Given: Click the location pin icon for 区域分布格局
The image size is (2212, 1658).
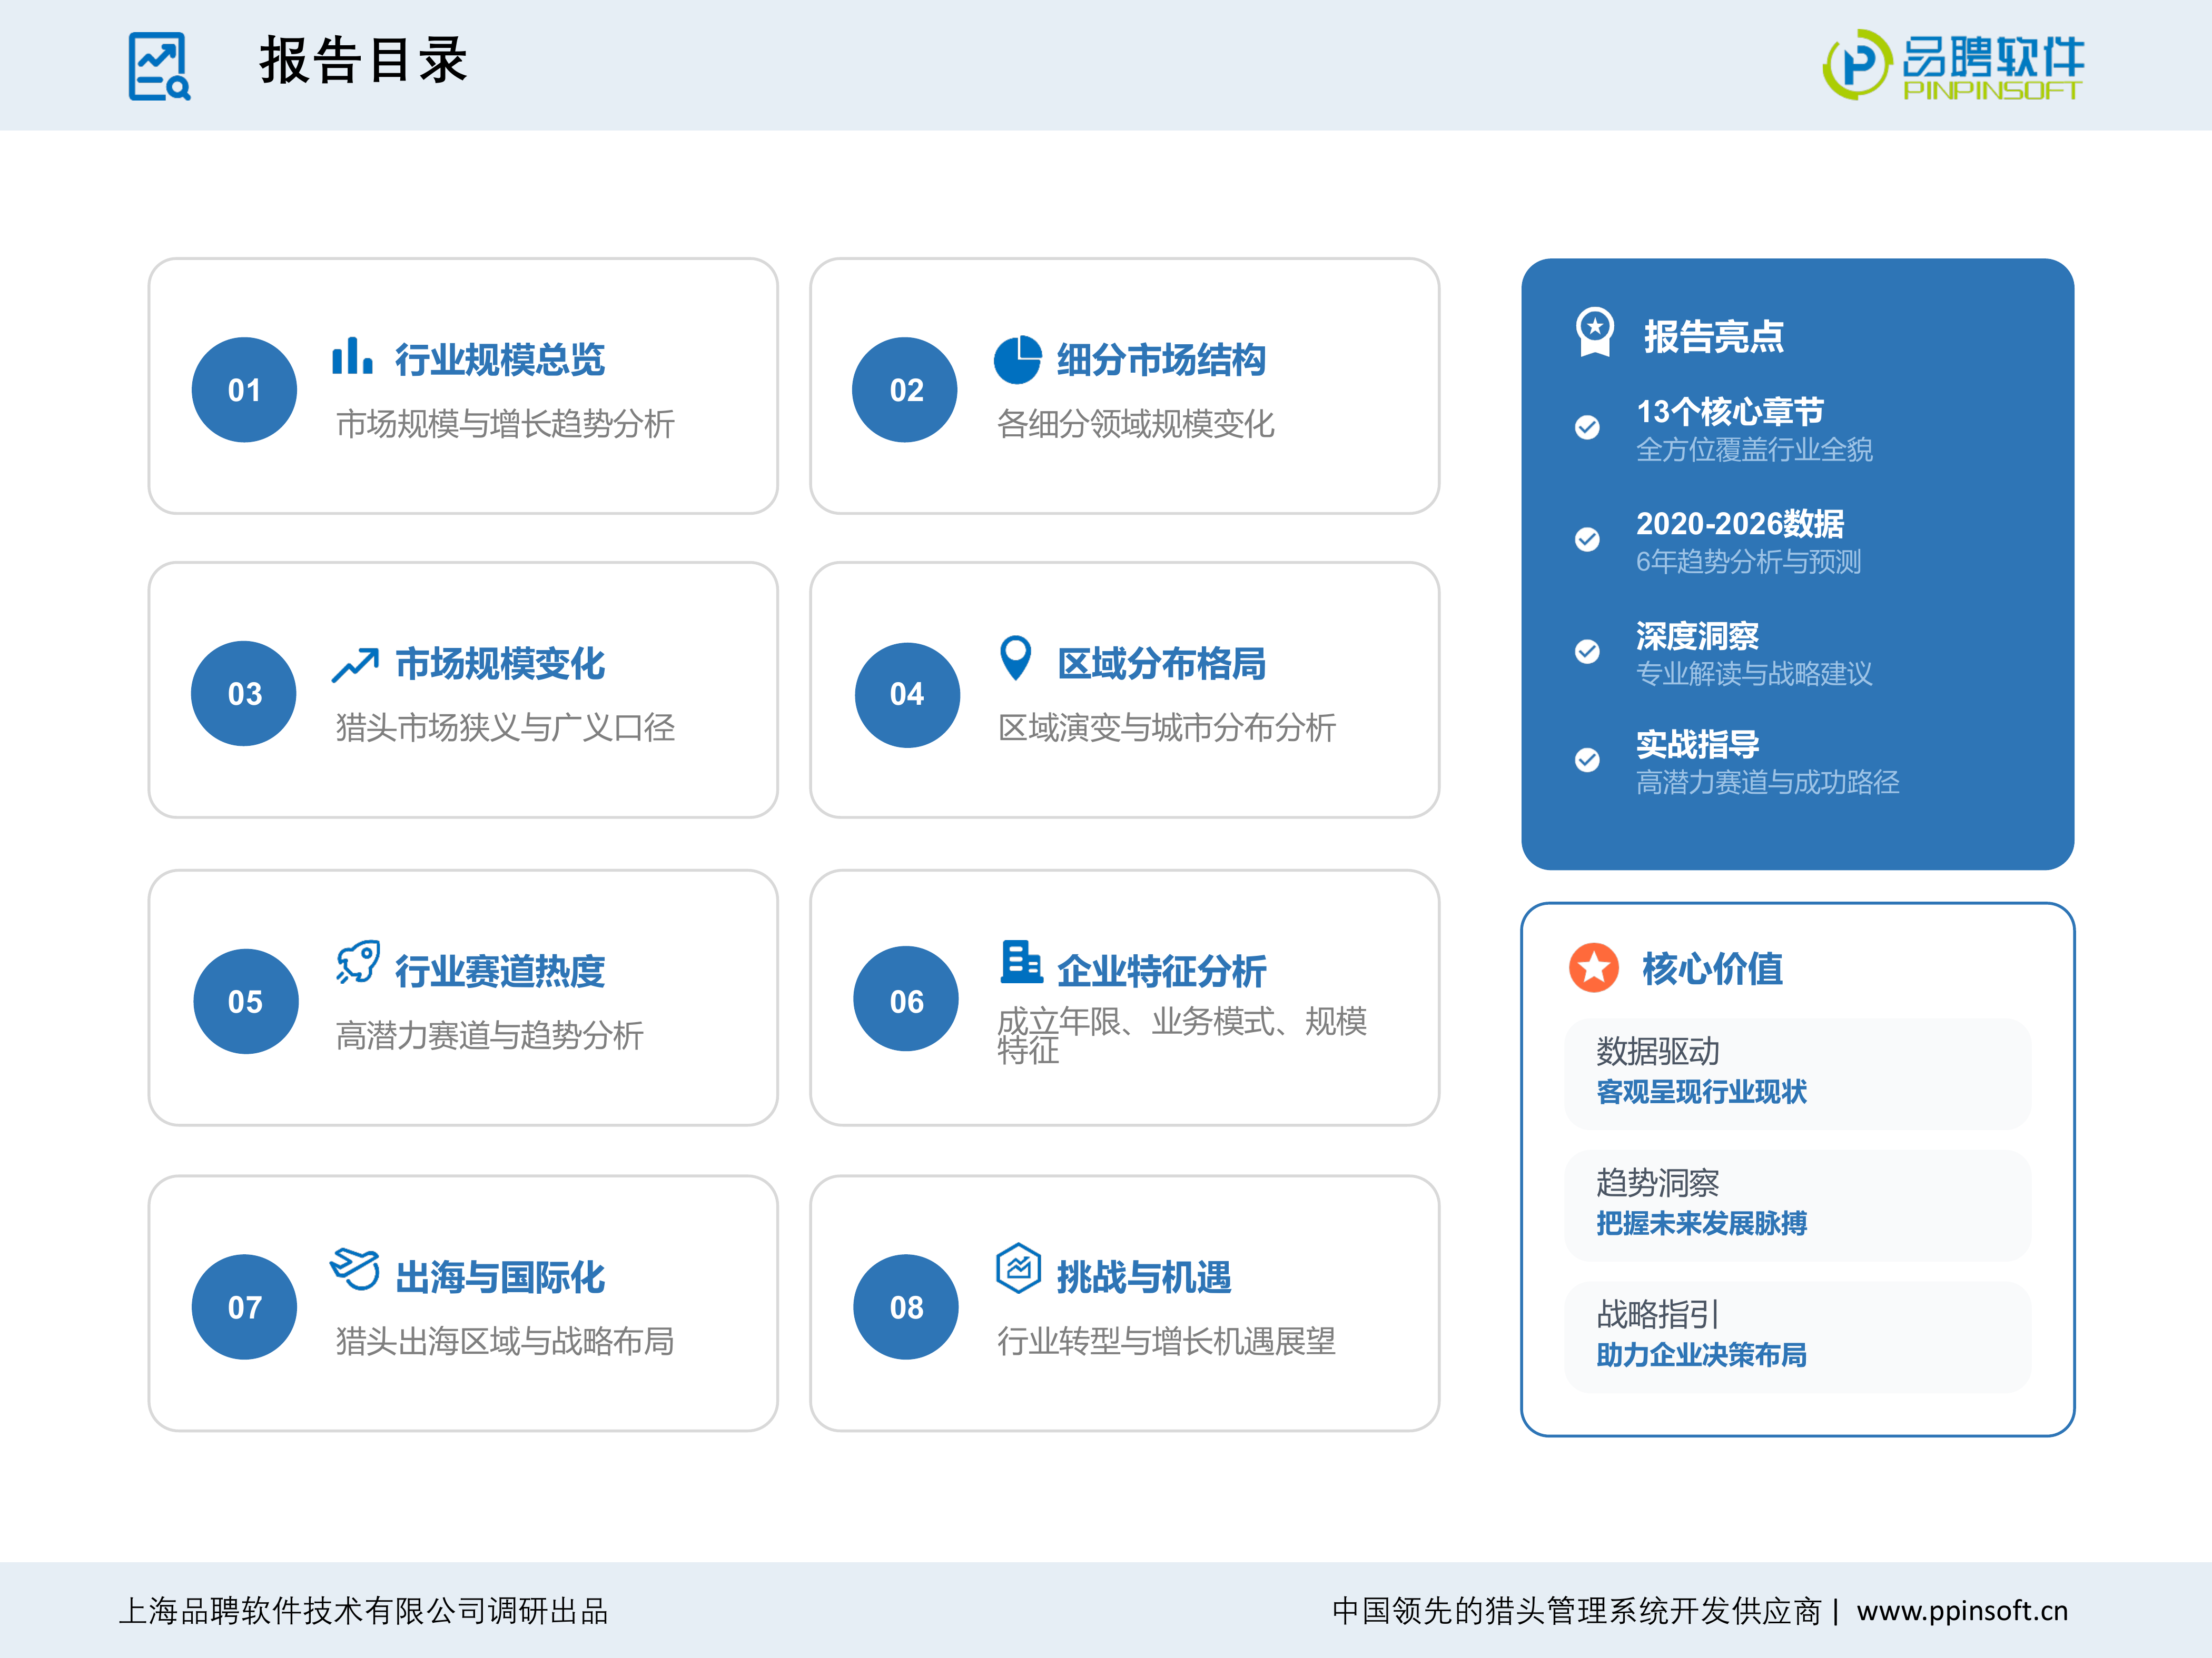Looking at the screenshot, I should [x=1016, y=658].
